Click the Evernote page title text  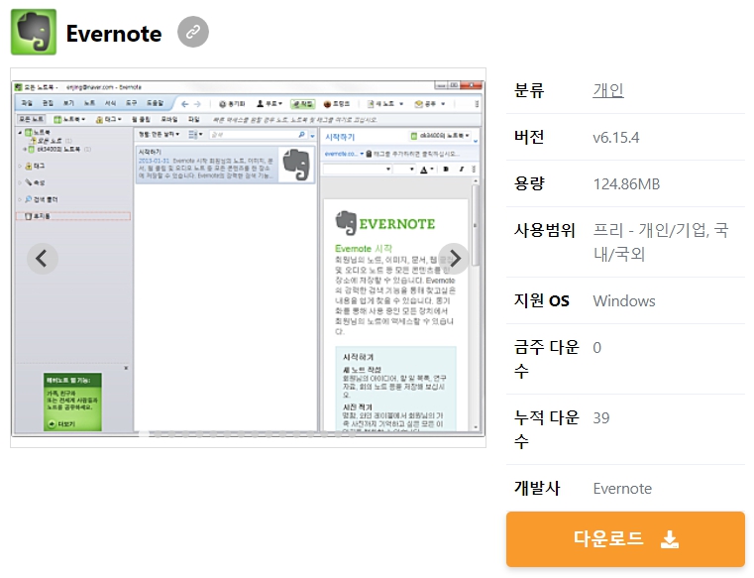point(114,33)
